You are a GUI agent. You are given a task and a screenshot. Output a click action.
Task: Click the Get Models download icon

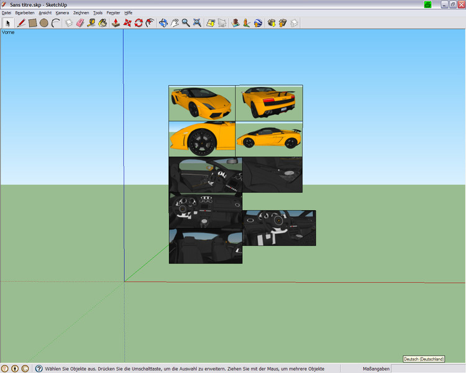272,23
